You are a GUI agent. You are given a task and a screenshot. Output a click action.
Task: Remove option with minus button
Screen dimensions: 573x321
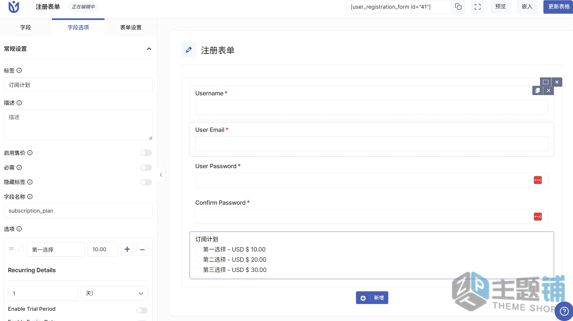[x=142, y=249]
